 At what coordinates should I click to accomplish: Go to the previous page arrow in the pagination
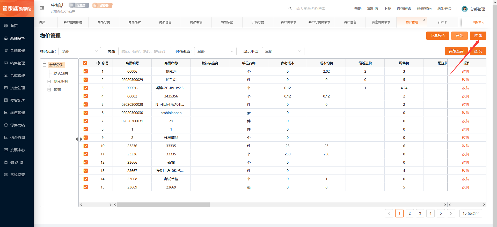[389, 213]
